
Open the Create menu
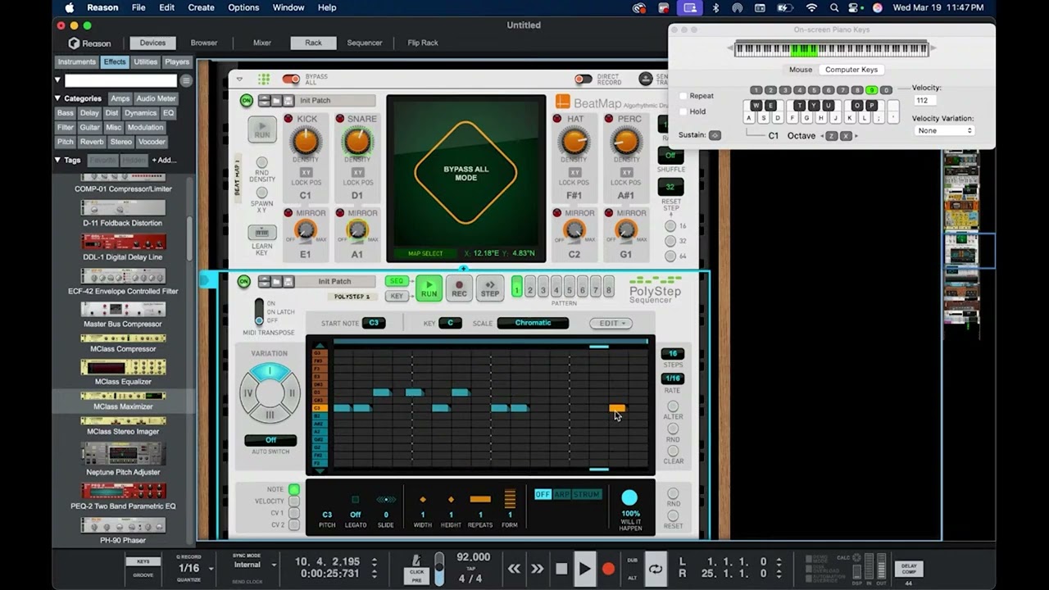click(201, 7)
